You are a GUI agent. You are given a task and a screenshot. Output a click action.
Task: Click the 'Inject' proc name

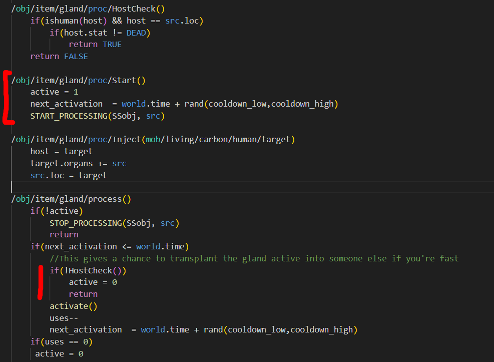126,140
